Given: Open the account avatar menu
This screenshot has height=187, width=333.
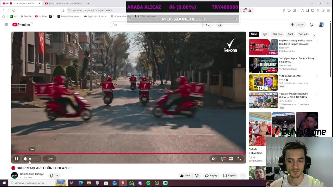Looking at the screenshot, I should click(321, 25).
